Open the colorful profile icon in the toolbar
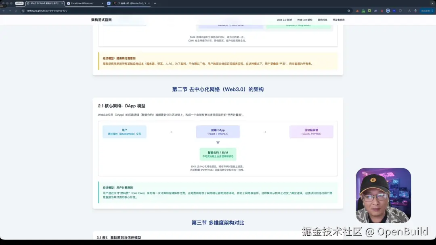 click(415, 10)
